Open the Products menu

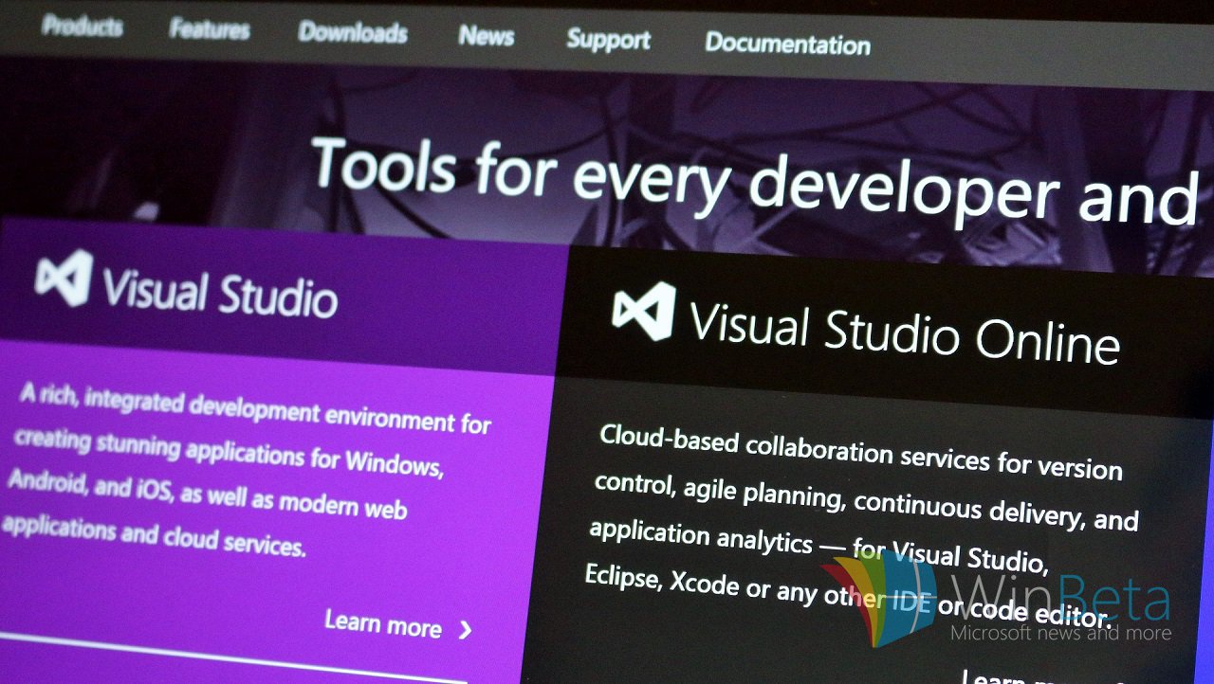click(83, 27)
